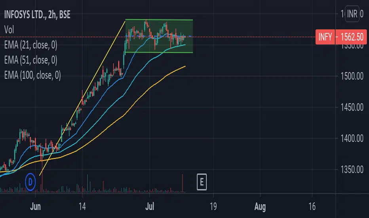The height and width of the screenshot is (218, 369).
Task: Click the dividend 'D' marker icon
Action: tap(30, 182)
